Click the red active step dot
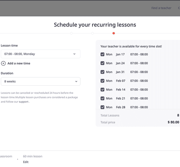The height and width of the screenshot is (167, 180). pos(114,33)
